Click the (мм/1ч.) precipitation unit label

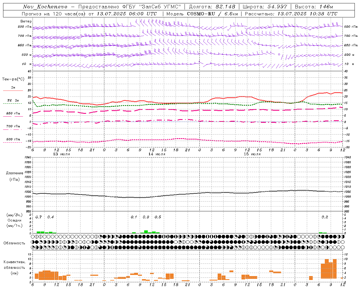14,226
